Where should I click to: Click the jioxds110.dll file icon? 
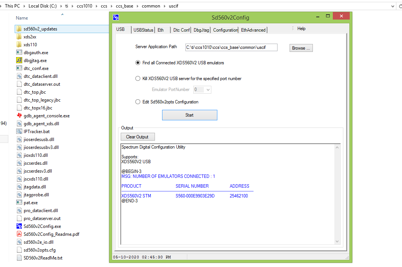coord(19,155)
